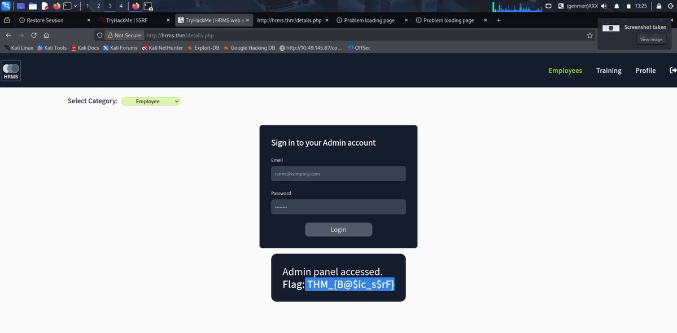Image resolution: width=677 pixels, height=333 pixels.
Task: Open the Kali Tools bookmark
Action: [52, 48]
